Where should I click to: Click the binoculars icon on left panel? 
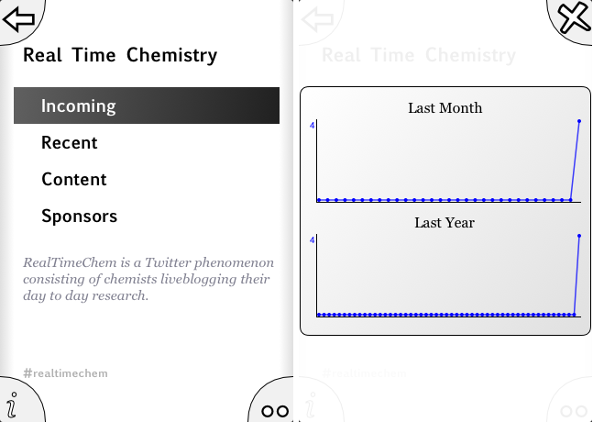click(275, 410)
